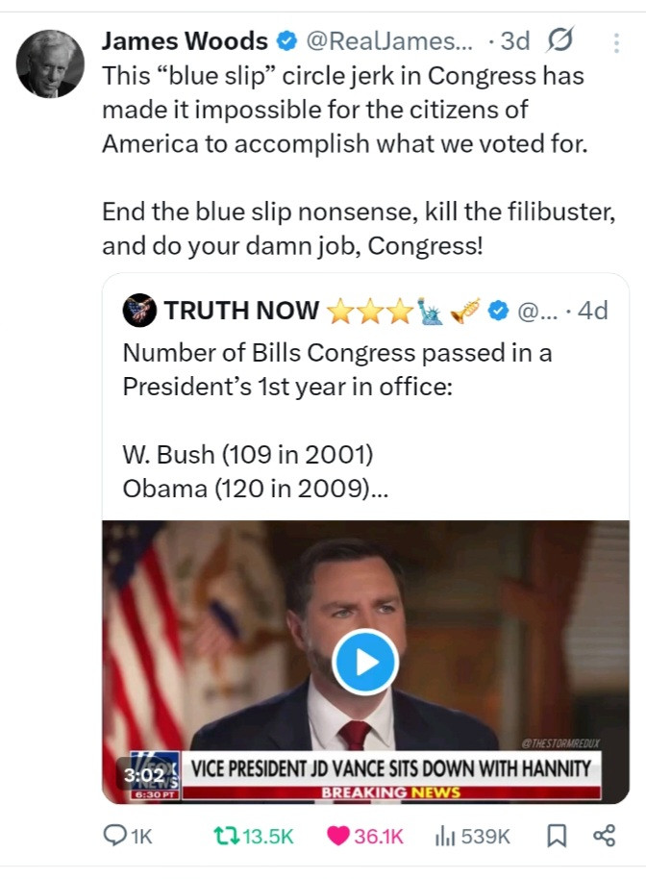This screenshot has height=879, width=646.
Task: Click the share post icon
Action: click(x=605, y=836)
